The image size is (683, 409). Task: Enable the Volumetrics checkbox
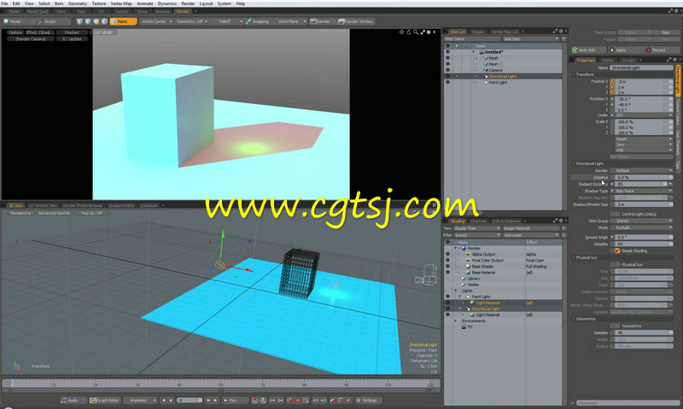(x=615, y=325)
